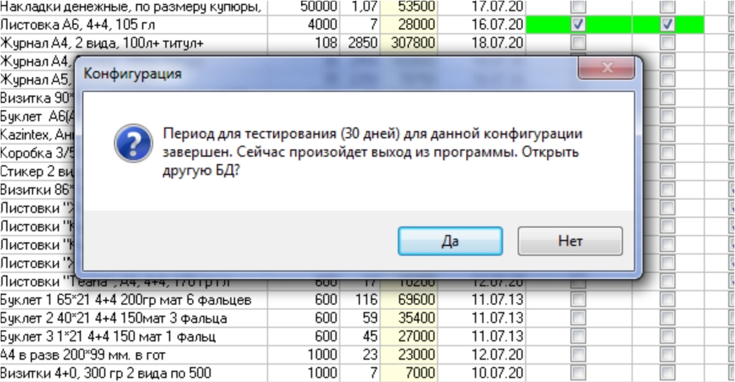Tick second checkbox in Визитки 4+0 row
The width and height of the screenshot is (735, 382).
(668, 372)
